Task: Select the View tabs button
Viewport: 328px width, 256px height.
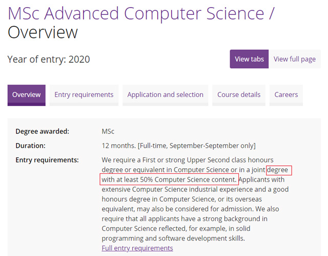Action: tap(249, 59)
